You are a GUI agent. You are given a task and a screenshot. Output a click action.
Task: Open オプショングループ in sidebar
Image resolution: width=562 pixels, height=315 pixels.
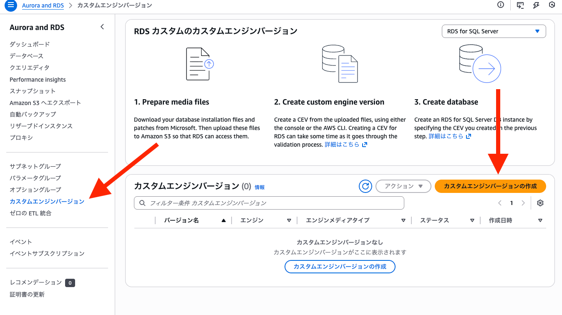tap(35, 190)
